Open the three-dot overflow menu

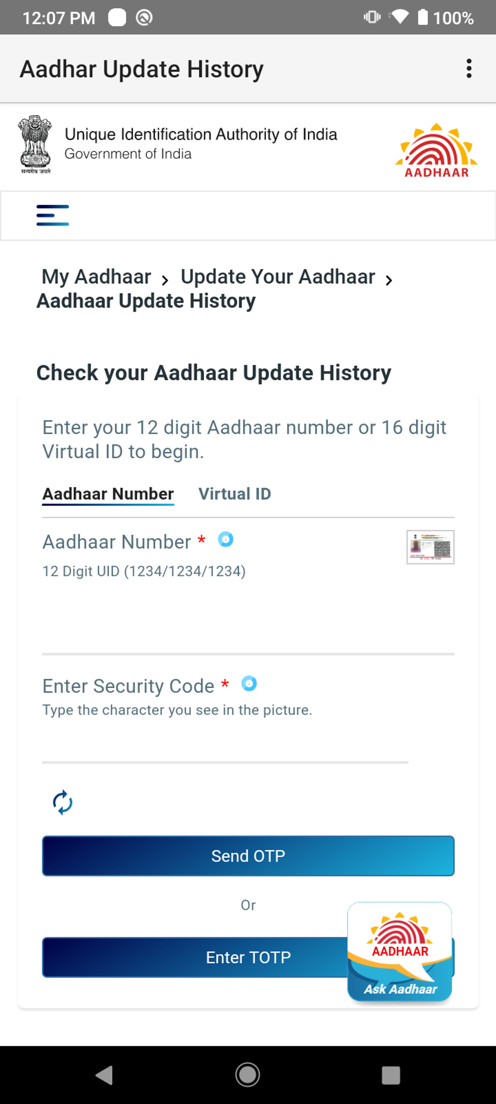coord(469,69)
